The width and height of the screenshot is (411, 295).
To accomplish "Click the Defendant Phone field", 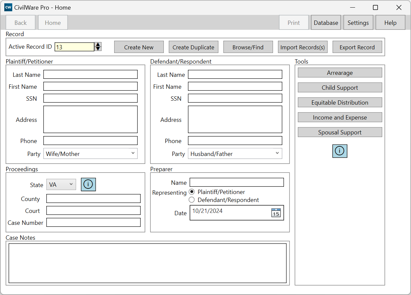I will (x=235, y=141).
